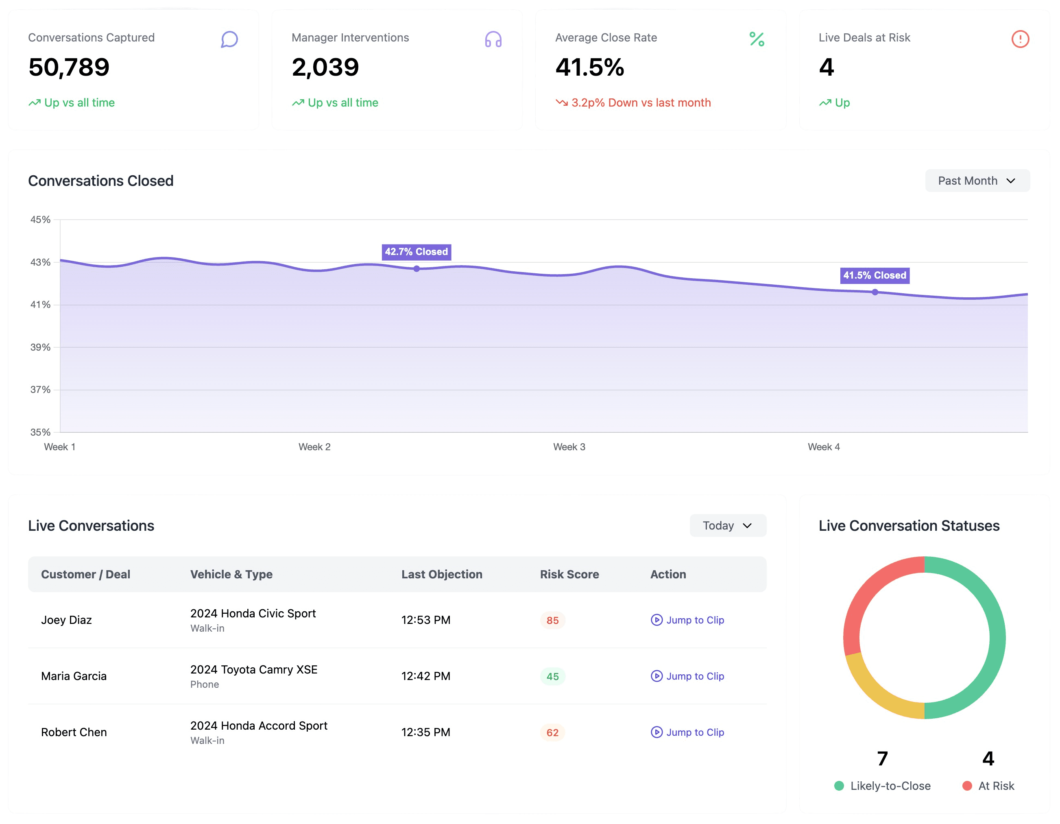This screenshot has height=824, width=1060.
Task: Click the Phone type under Toyota Camry
Action: 204,685
